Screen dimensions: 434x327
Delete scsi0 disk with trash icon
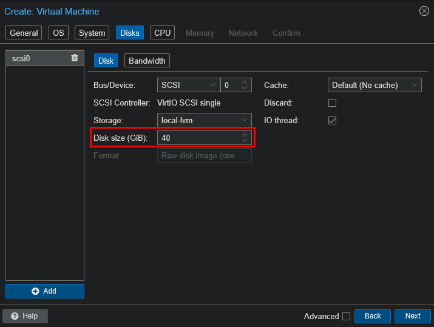(x=75, y=58)
